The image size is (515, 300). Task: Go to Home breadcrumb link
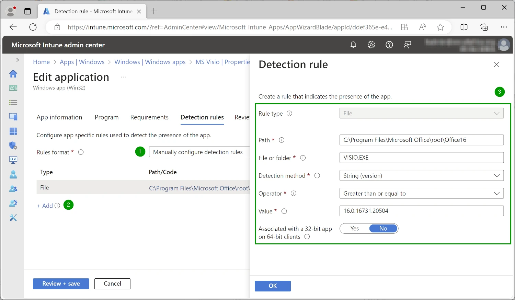pos(41,62)
